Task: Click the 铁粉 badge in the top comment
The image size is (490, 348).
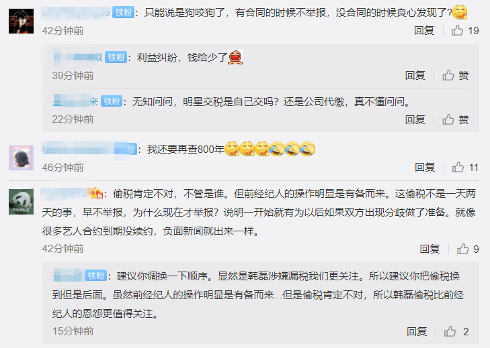Action: (123, 13)
